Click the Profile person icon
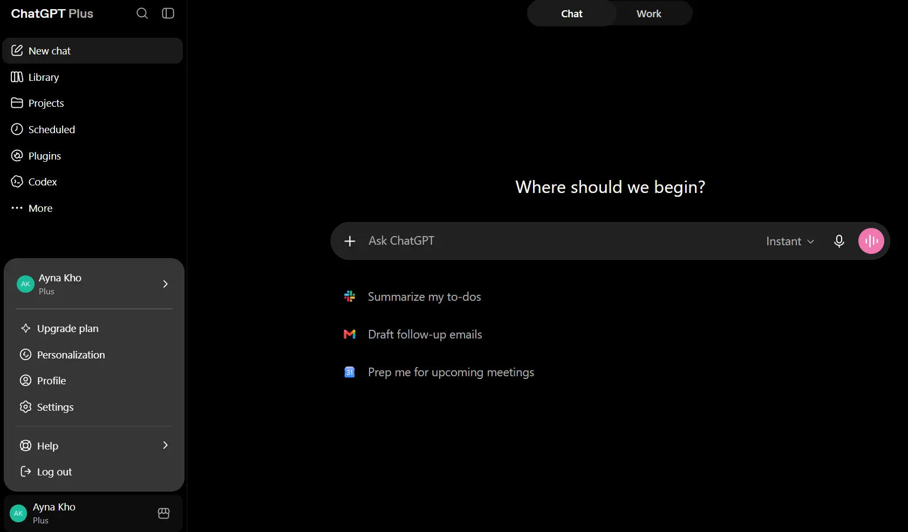 pos(25,381)
